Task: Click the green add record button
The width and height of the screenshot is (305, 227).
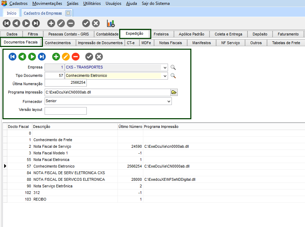Action: tap(56, 57)
